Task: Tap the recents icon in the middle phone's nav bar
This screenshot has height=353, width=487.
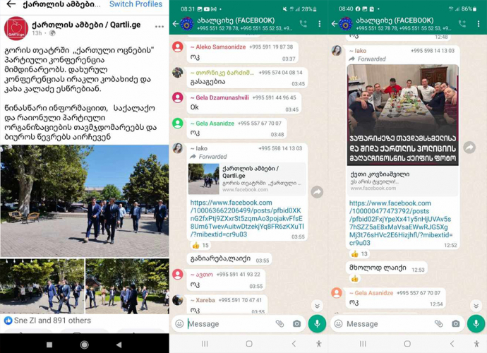Action: (x=205, y=344)
